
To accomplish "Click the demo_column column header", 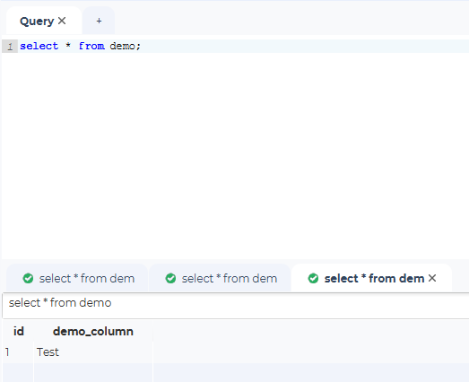I will [93, 332].
